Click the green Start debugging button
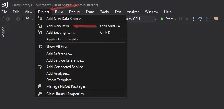 (x=167, y=19)
